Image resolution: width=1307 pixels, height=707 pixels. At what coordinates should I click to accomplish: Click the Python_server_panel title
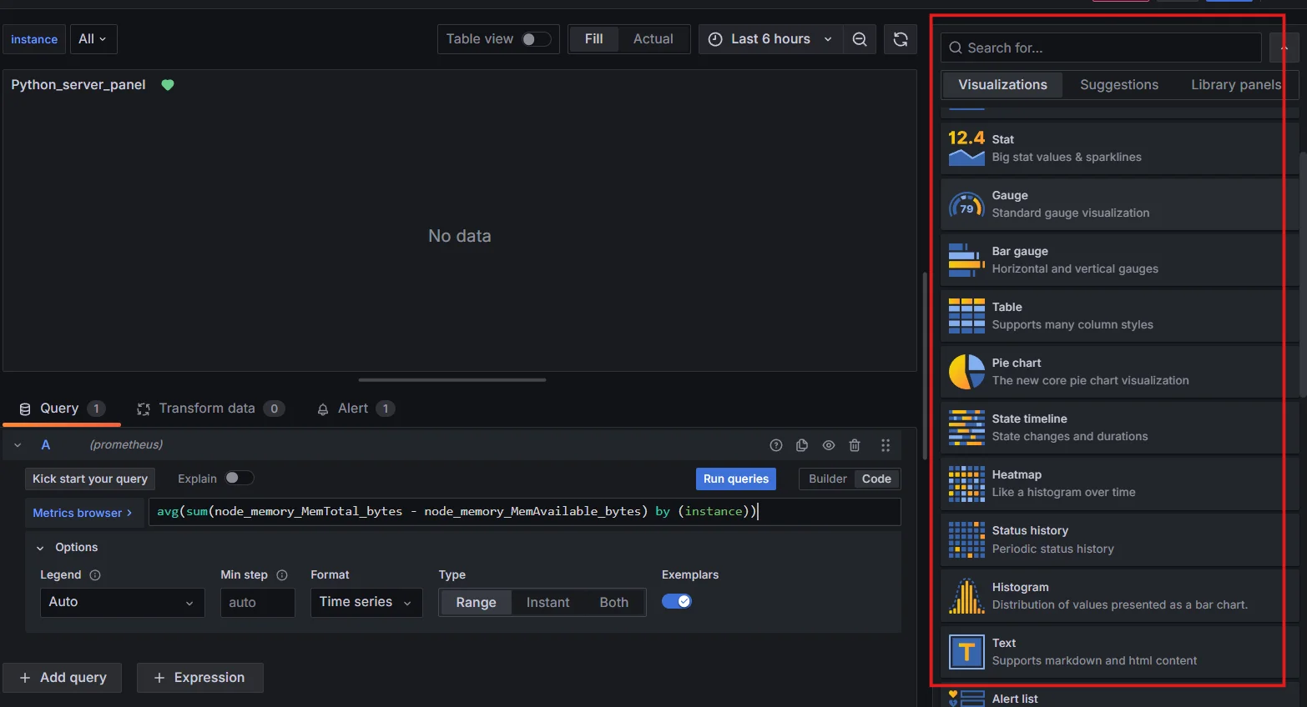click(x=78, y=85)
